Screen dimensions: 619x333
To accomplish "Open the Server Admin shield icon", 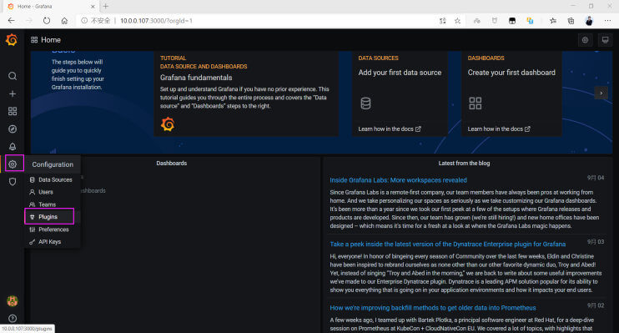I will pos(13,182).
